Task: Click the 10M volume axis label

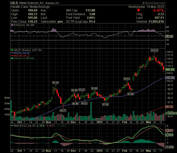Action: pos(7,115)
